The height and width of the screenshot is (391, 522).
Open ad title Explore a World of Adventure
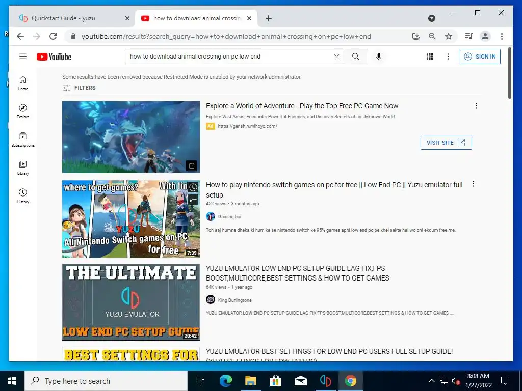(302, 106)
